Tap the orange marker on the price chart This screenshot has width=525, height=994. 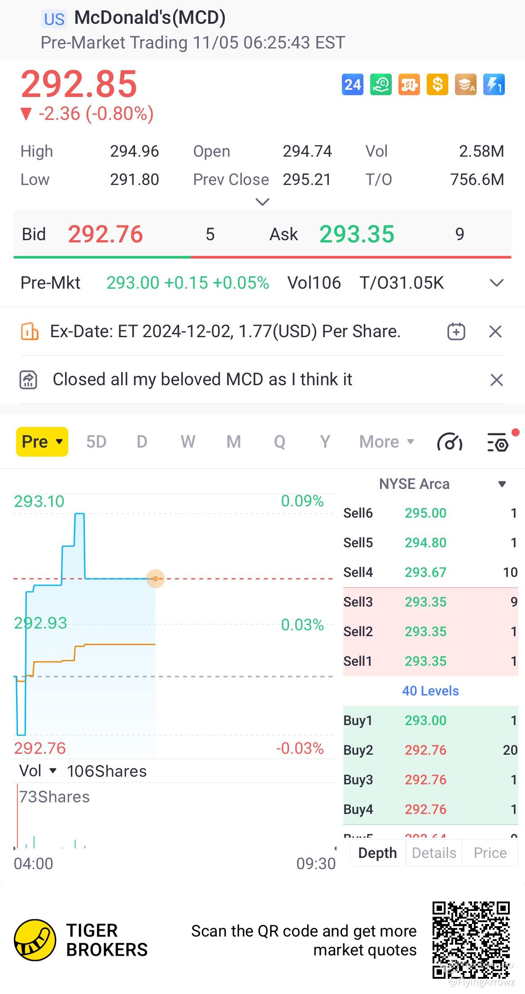pos(155,579)
